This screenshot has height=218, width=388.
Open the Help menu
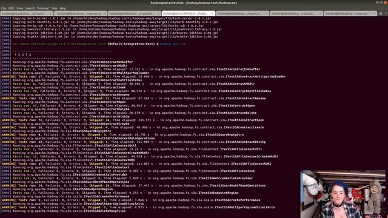(x=63, y=8)
